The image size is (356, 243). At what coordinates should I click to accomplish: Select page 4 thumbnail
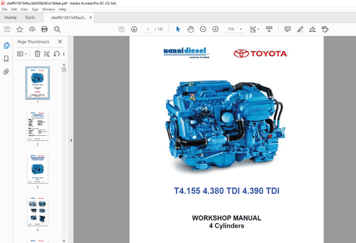tap(38, 211)
